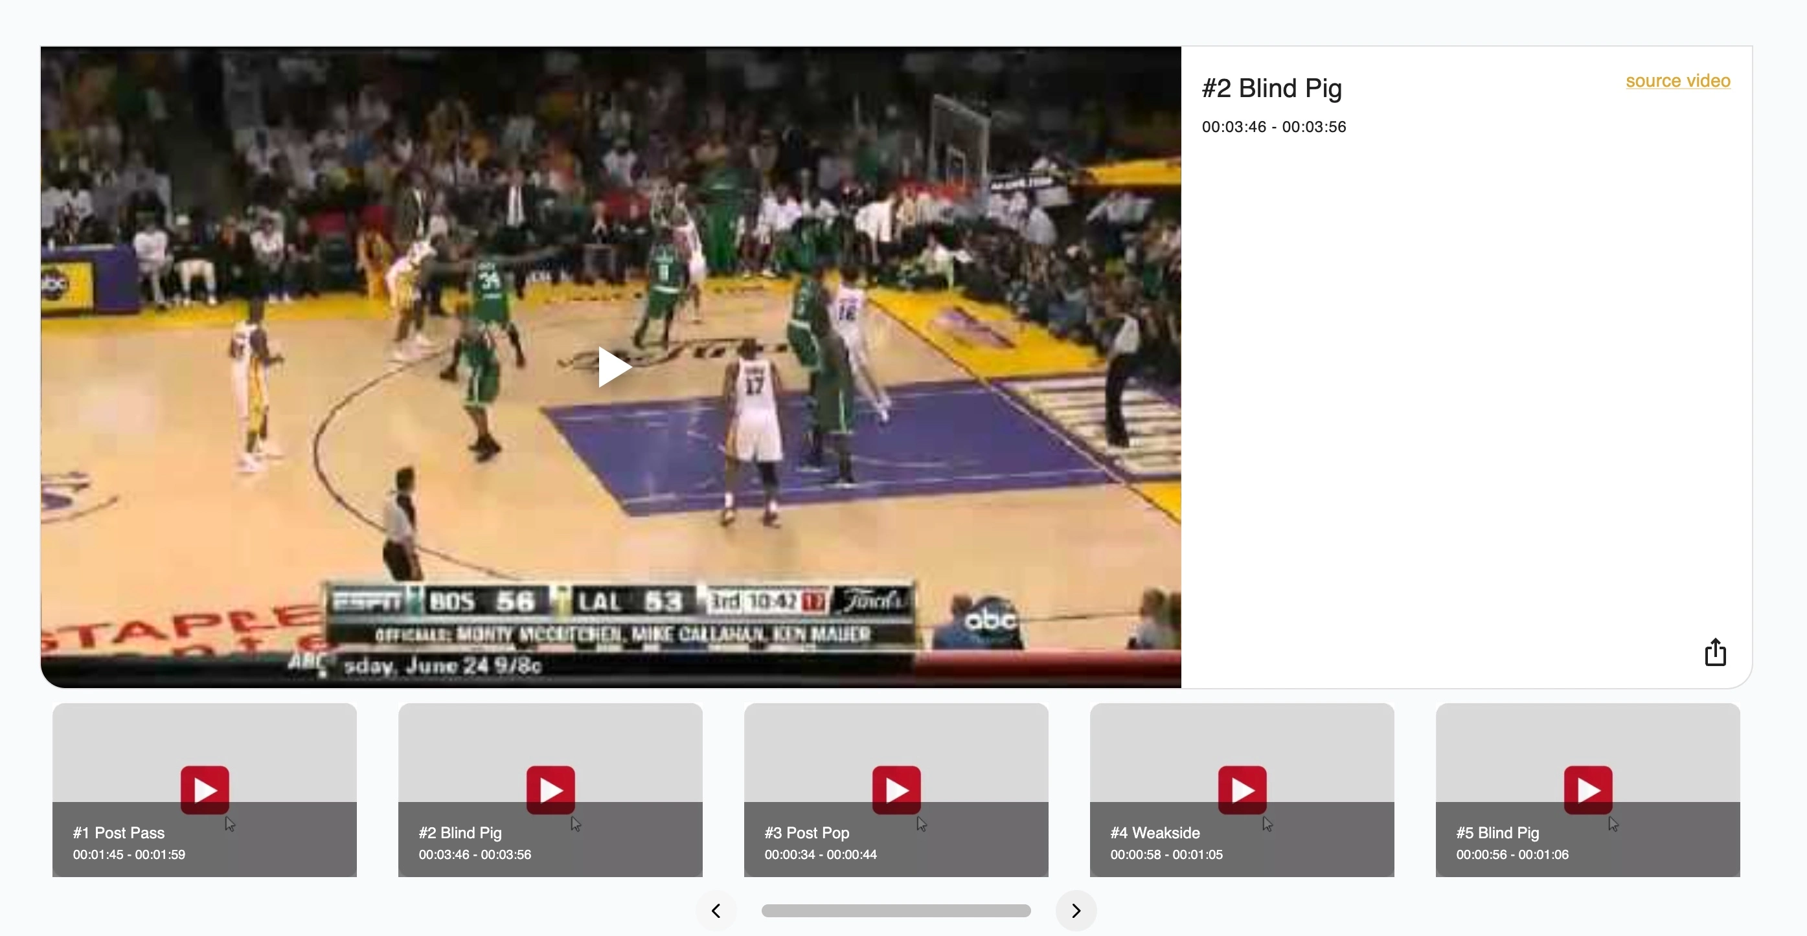The height and width of the screenshot is (936, 1807).
Task: Click the timestamp range under #2 Blind Pig
Action: pos(1273,127)
